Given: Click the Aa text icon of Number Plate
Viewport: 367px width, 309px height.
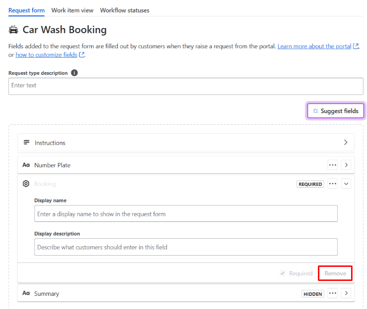Looking at the screenshot, I should (x=26, y=165).
